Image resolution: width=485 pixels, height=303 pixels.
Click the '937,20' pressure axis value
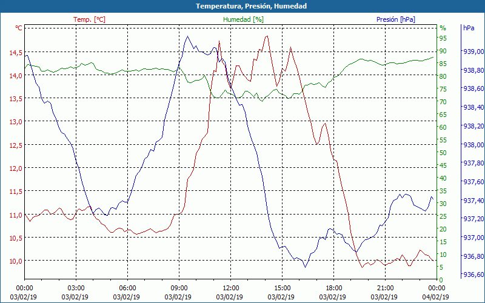click(x=473, y=219)
